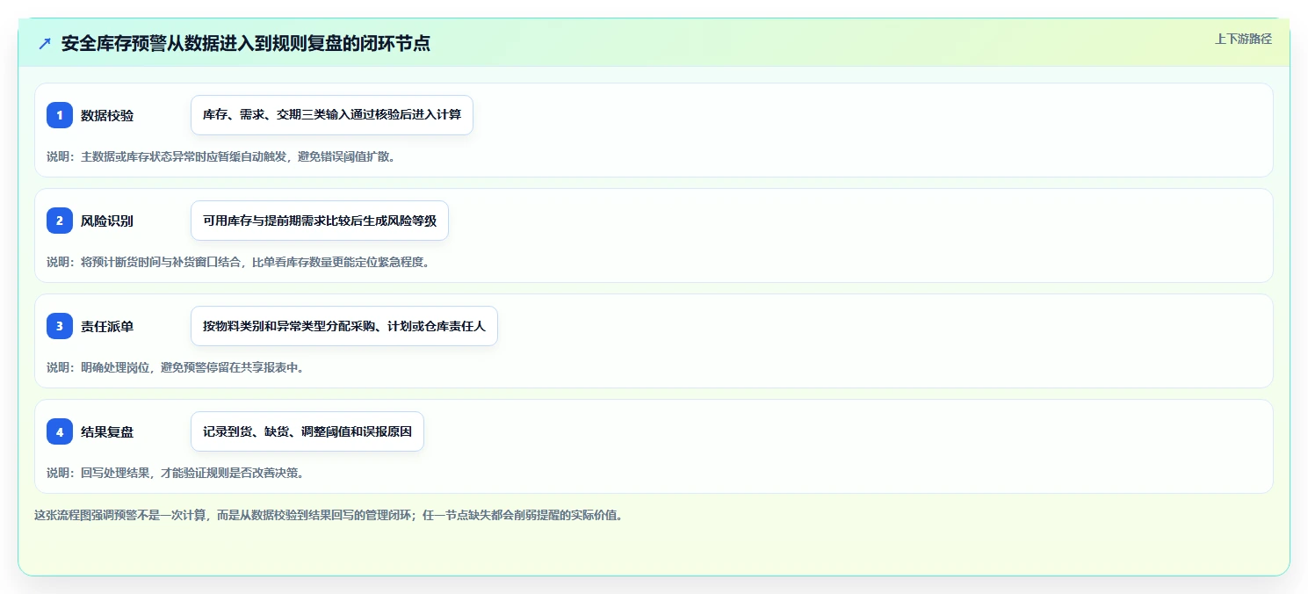
Task: Click the box 库存、需求、交期三类输入通过核验后进入计算
Action: tap(332, 115)
